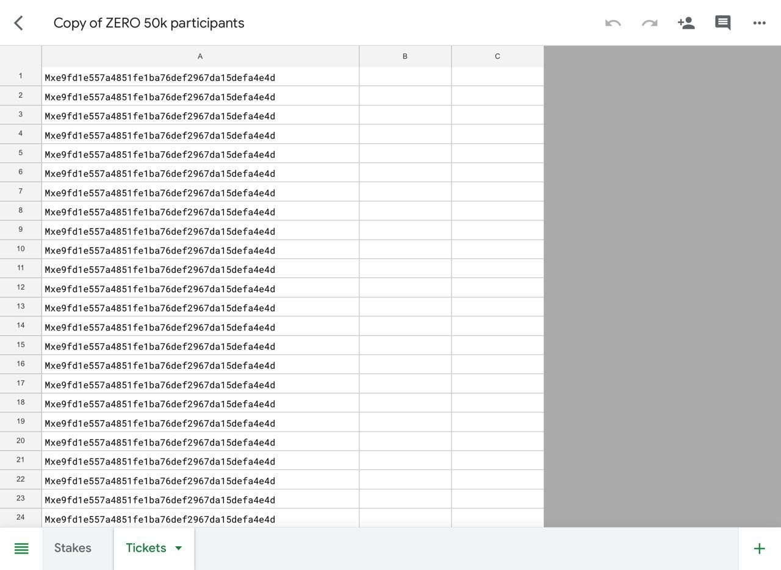Select row 21 header
781x570 pixels.
[x=21, y=460]
